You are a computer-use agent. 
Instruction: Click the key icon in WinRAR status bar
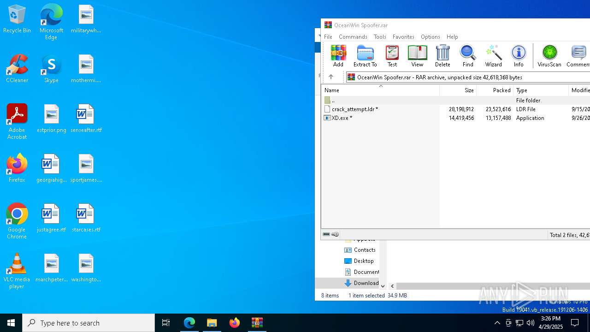(x=335, y=234)
